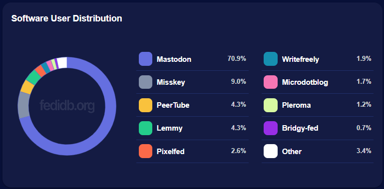Click the Mastodon 70.9% value
The height and width of the screenshot is (189, 384).
click(237, 59)
